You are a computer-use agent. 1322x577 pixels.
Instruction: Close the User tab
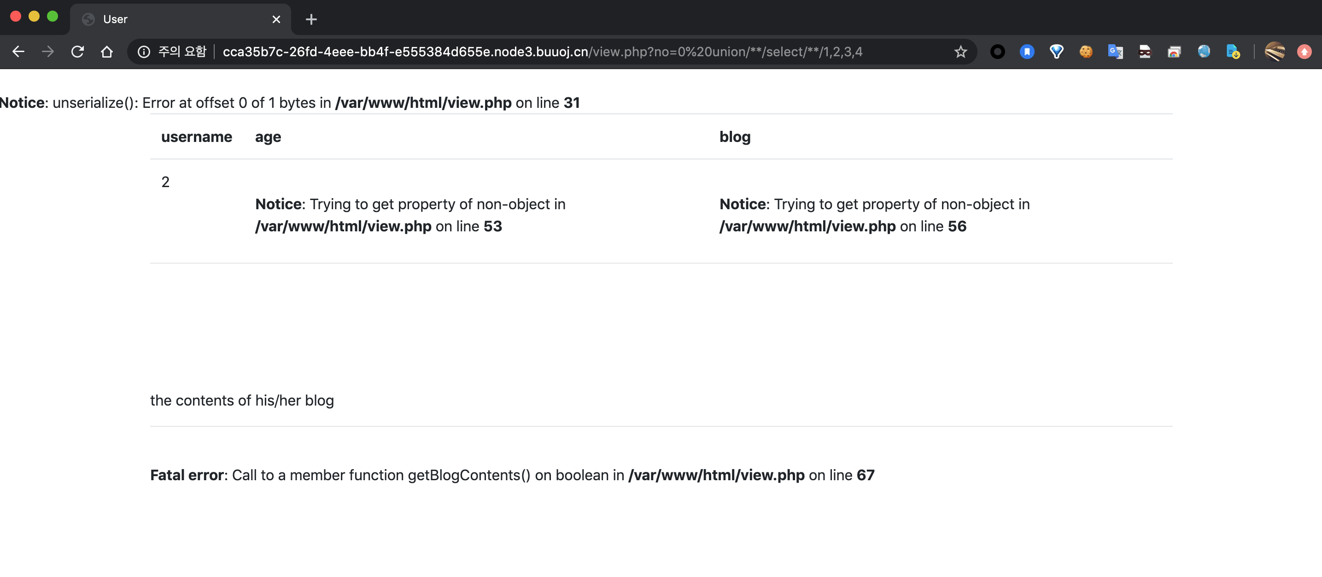276,19
